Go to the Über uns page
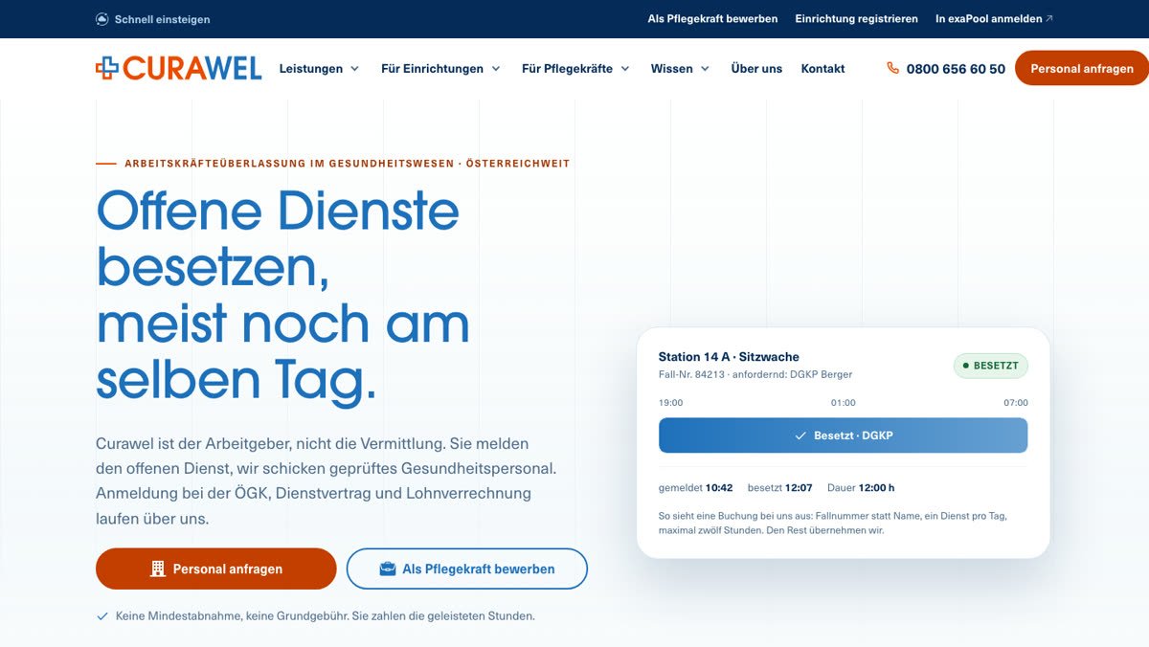The height and width of the screenshot is (647, 1149). coord(756,69)
